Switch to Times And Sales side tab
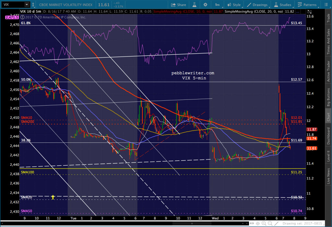Image resolution: width=332 pixels, height=227 pixels. (328, 41)
